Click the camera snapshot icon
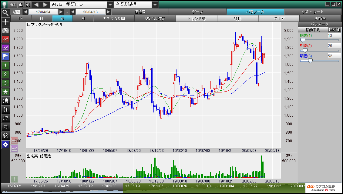 point(5,30)
